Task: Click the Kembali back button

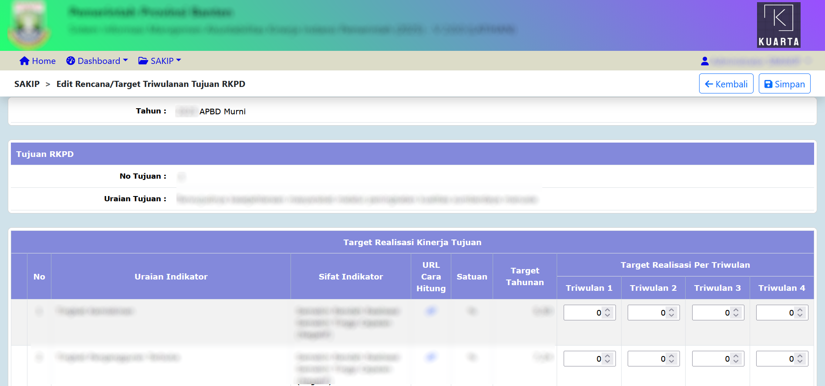Action: pos(726,84)
